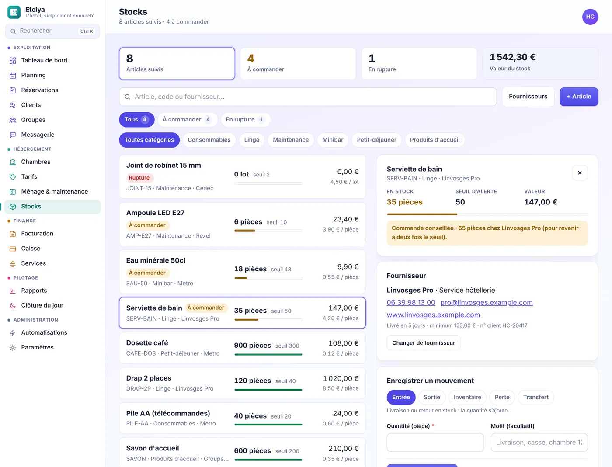The image size is (612, 467).
Task: Show only the Minibar category
Action: point(333,140)
